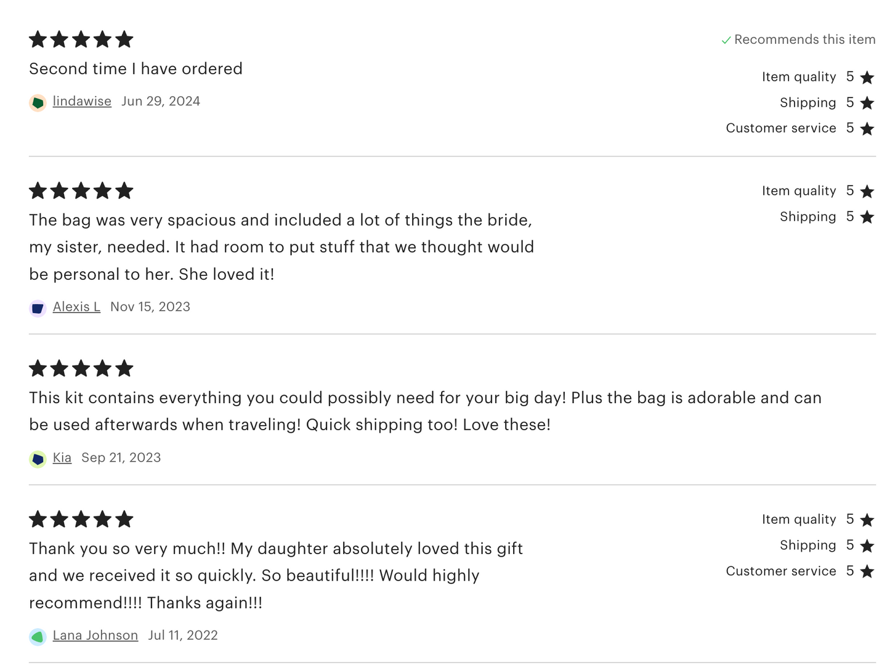This screenshot has width=890, height=670.
Task: Click five-star rating above "Second time I have ordered"
Action: (x=81, y=39)
